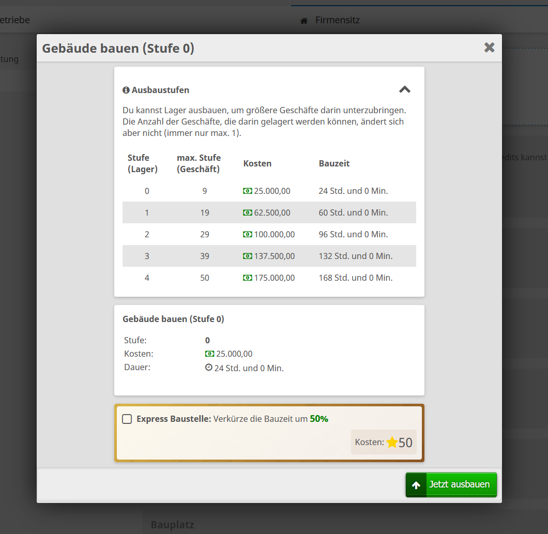Click the Kosten column header
Screen dimensions: 548x534
coord(257,163)
